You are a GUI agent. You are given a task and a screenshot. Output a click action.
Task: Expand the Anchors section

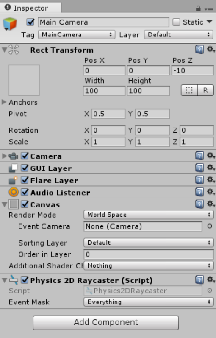pos(4,102)
